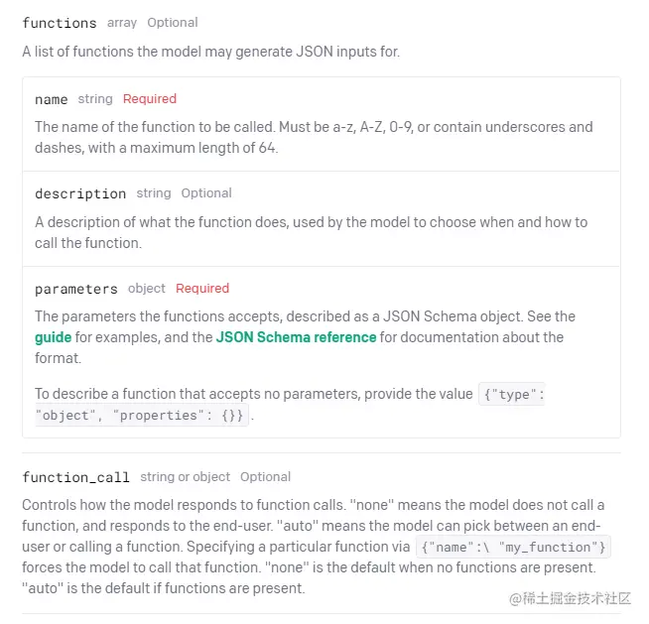This screenshot has height=624, width=649.
Task: Click the functions parameter heading
Action: (x=60, y=23)
